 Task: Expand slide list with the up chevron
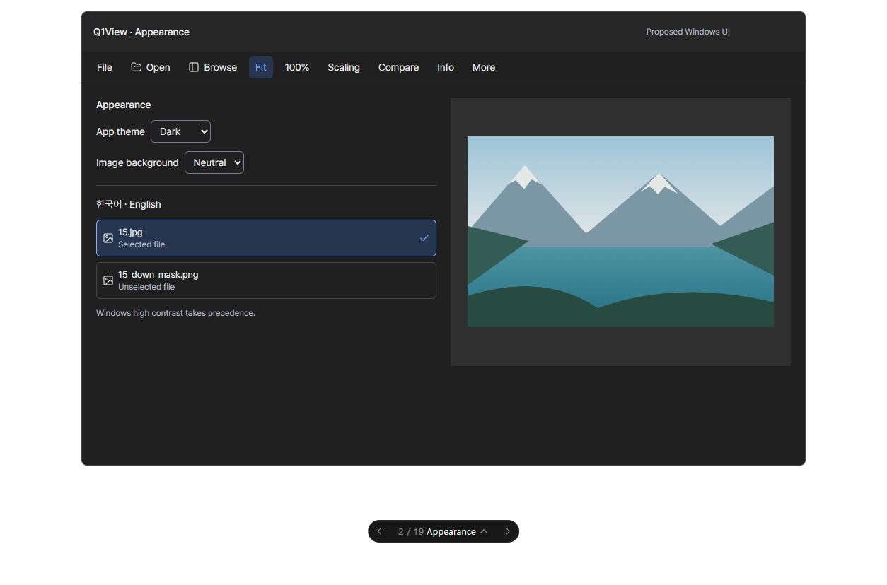(484, 531)
